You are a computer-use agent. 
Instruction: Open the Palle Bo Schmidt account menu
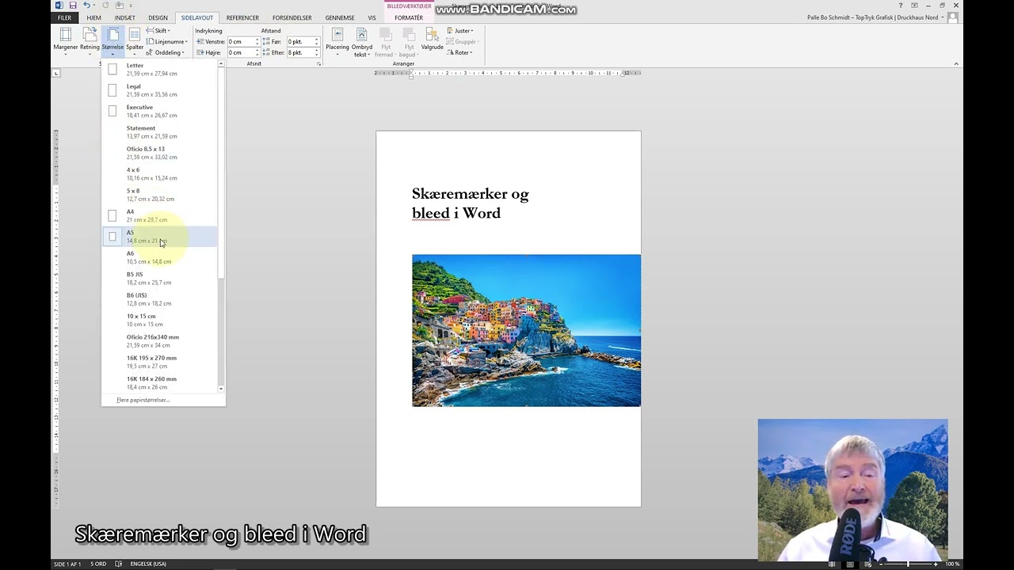click(x=875, y=17)
